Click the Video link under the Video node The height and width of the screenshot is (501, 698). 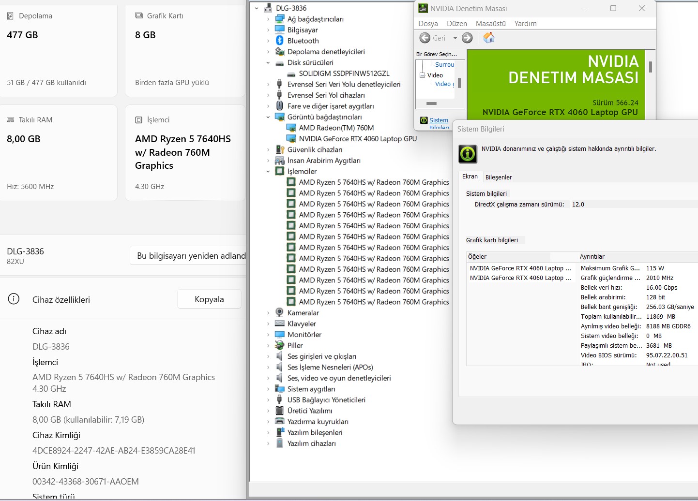[444, 84]
